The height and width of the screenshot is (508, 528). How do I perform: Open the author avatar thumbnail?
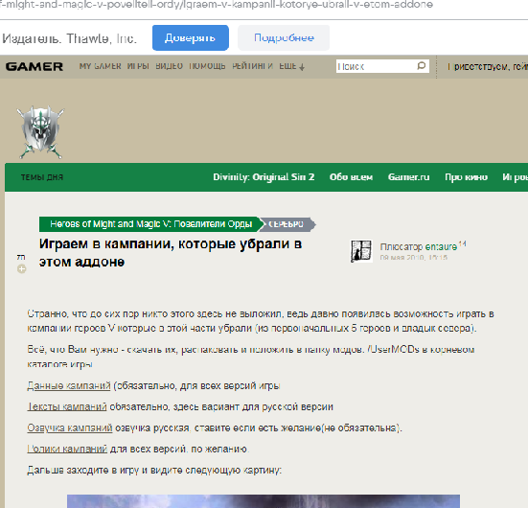pos(361,251)
